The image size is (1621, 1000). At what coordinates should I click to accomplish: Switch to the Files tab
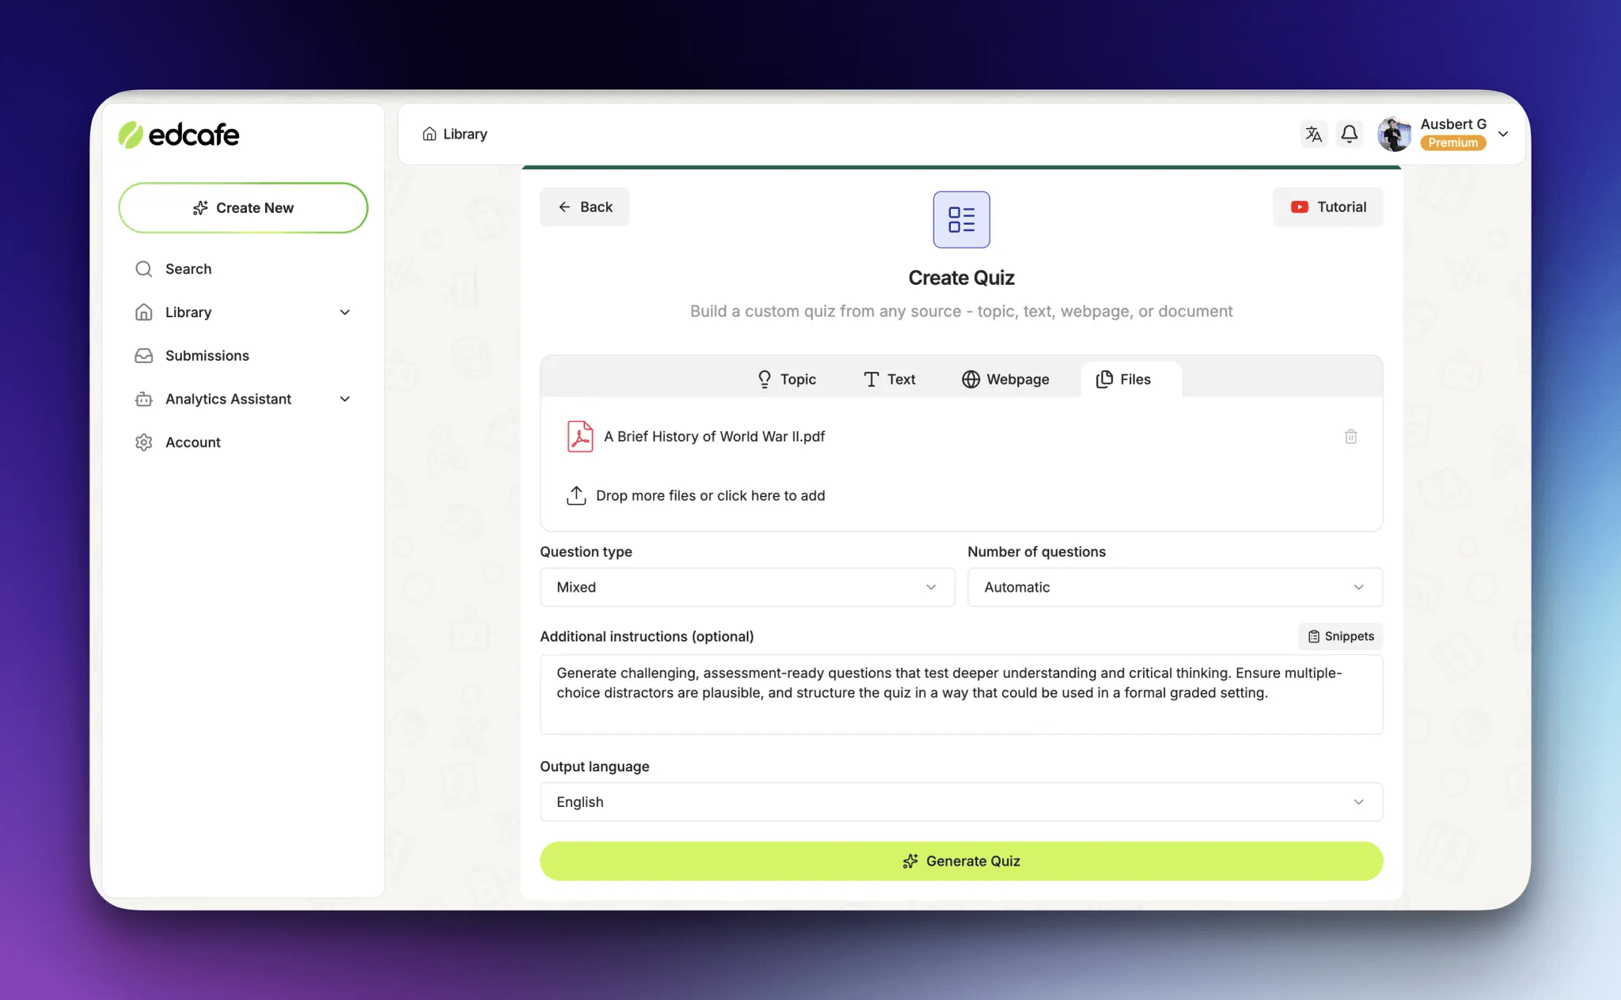pyautogui.click(x=1131, y=380)
